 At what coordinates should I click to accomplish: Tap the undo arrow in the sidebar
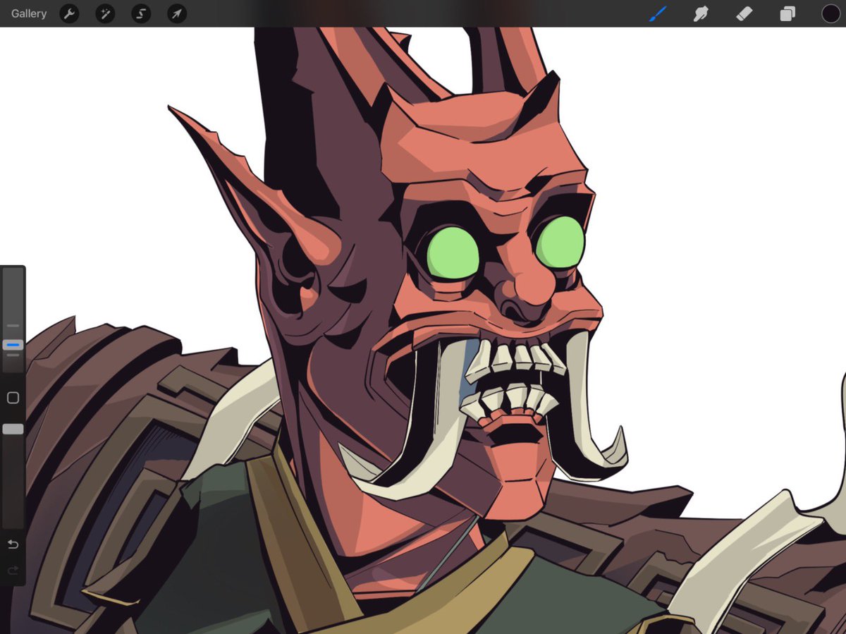click(12, 544)
